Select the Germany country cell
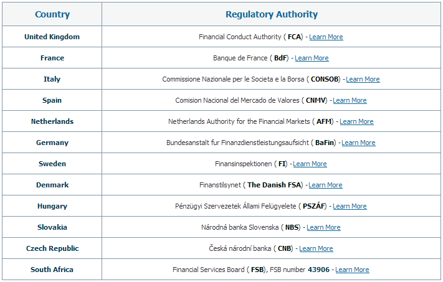This screenshot has height=282, width=443. [x=52, y=143]
